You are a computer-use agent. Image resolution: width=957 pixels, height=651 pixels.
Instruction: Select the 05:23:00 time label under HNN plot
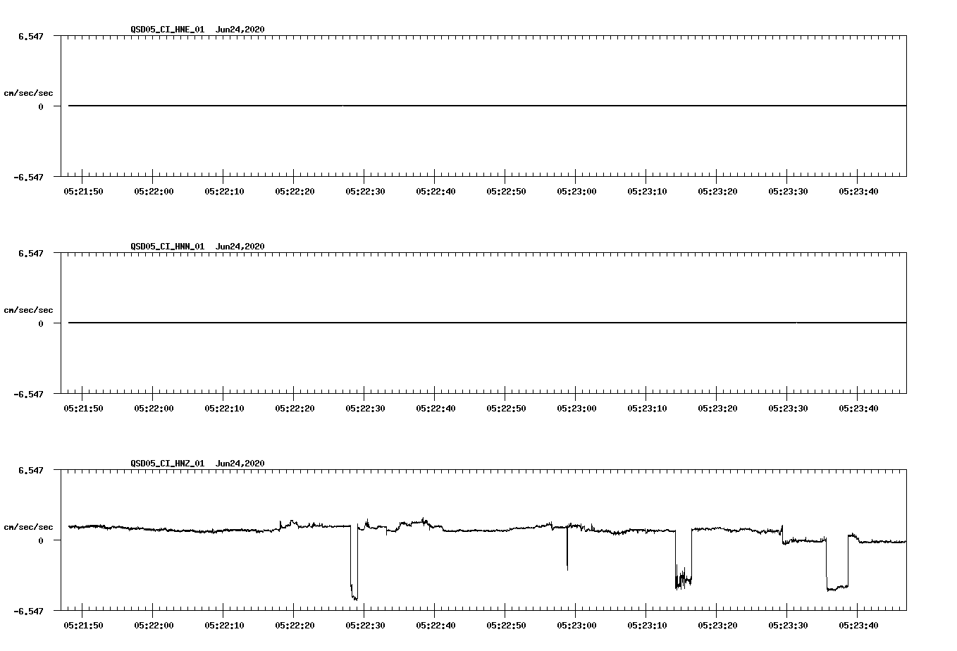pos(576,408)
